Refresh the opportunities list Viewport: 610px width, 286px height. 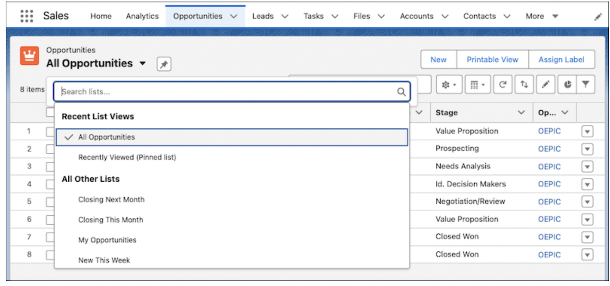click(x=503, y=85)
